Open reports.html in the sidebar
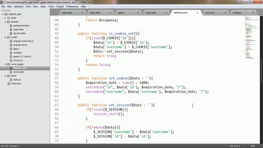263x148 pixels. tap(19, 33)
